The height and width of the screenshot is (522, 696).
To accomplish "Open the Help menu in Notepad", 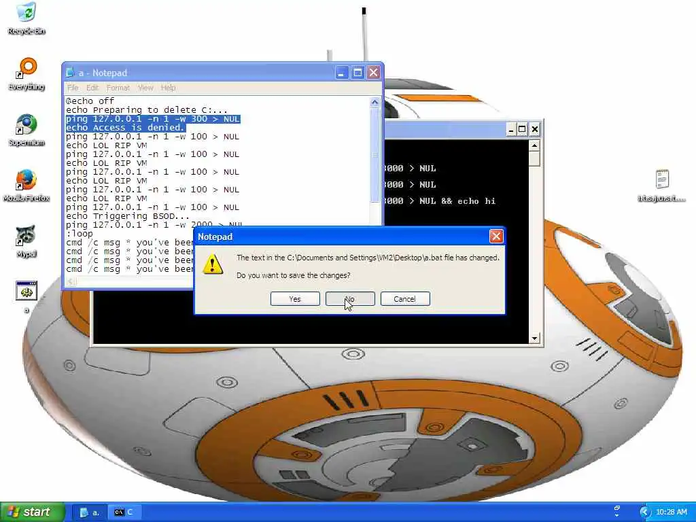I will (169, 88).
